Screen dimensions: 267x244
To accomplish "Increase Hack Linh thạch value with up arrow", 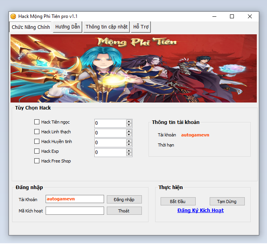I will click(129, 131).
